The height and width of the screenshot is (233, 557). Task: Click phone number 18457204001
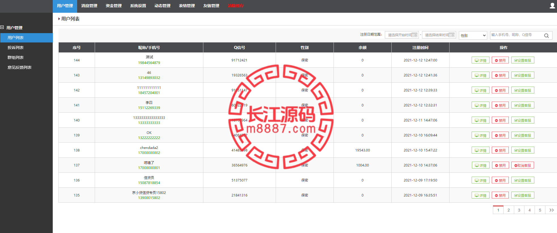(149, 93)
